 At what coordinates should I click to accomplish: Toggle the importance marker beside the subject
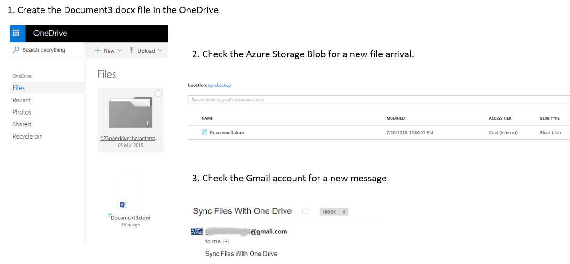(305, 211)
